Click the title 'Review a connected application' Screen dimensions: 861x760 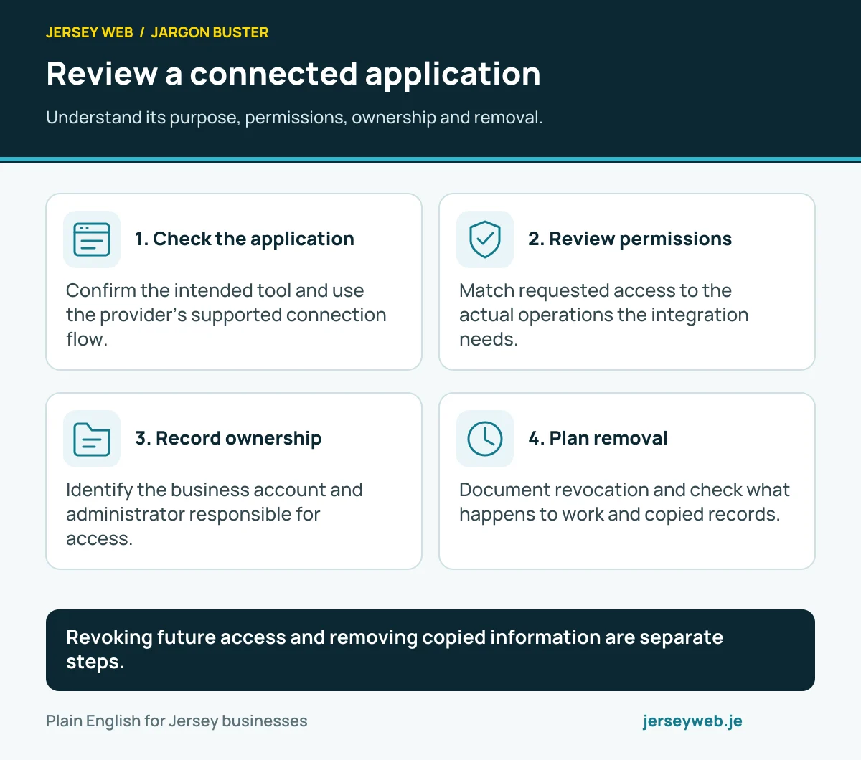tap(293, 74)
